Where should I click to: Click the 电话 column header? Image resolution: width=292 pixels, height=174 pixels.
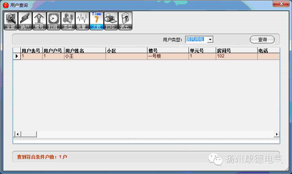coord(268,51)
